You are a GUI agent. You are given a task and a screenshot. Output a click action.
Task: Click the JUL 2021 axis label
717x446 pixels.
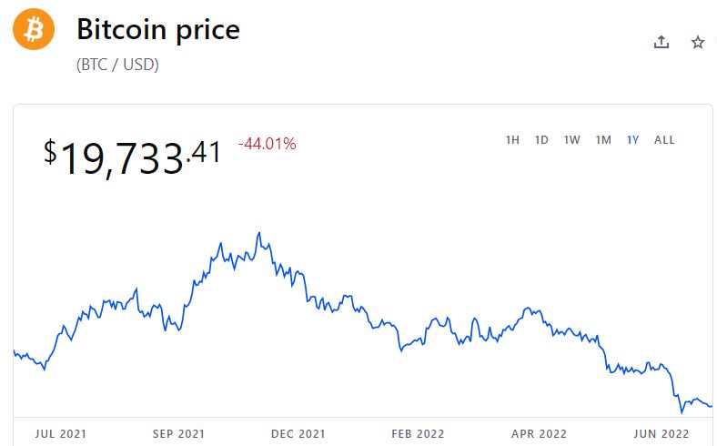(61, 434)
